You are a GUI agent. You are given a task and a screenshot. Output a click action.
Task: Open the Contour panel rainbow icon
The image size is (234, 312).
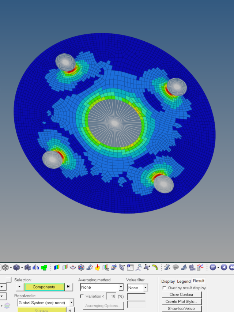(x=57, y=267)
